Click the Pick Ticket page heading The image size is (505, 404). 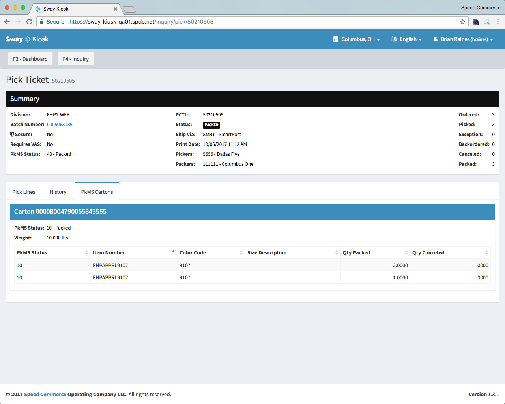coord(27,80)
